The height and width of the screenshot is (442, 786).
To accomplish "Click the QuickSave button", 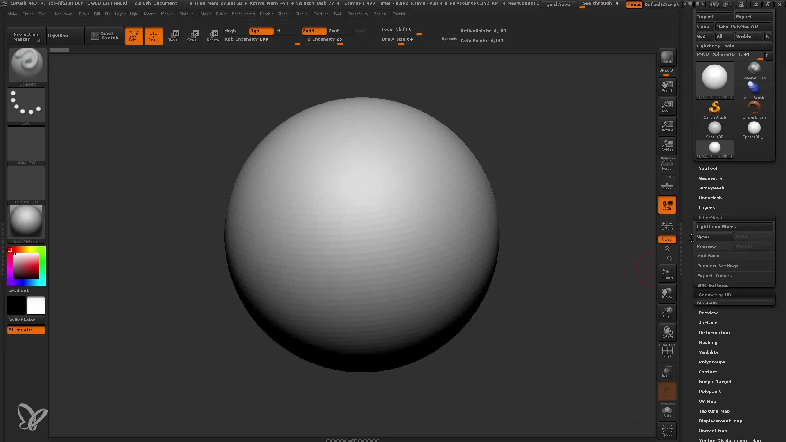I will coord(558,5).
